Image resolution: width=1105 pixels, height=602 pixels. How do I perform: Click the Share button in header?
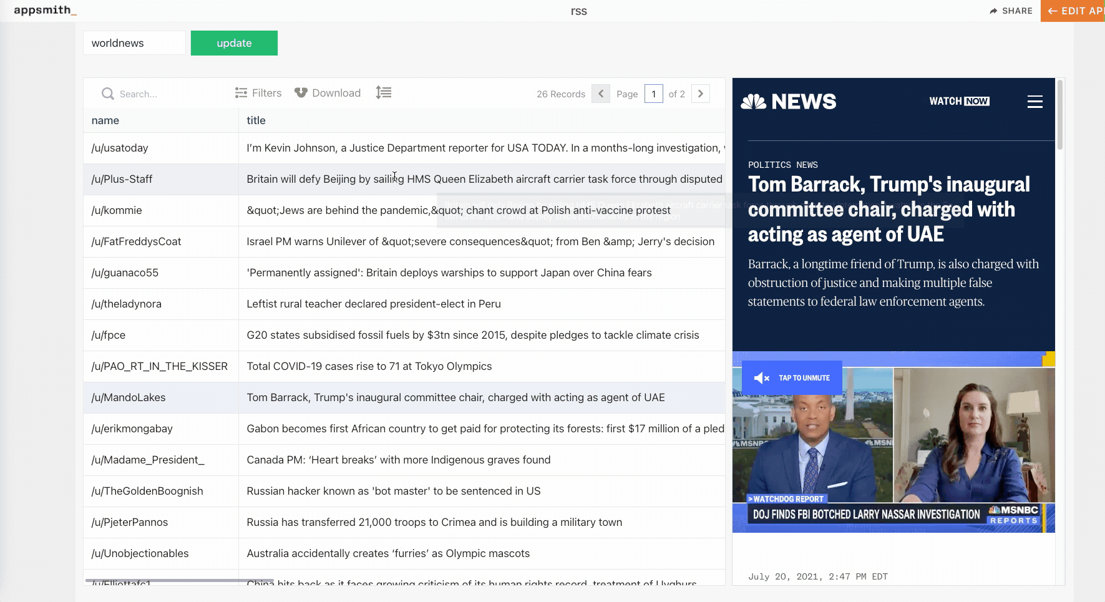[x=1011, y=11]
